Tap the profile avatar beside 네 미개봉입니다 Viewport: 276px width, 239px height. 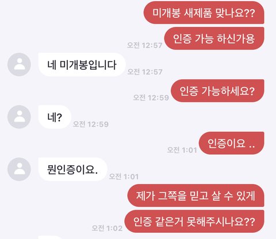pos(19,65)
